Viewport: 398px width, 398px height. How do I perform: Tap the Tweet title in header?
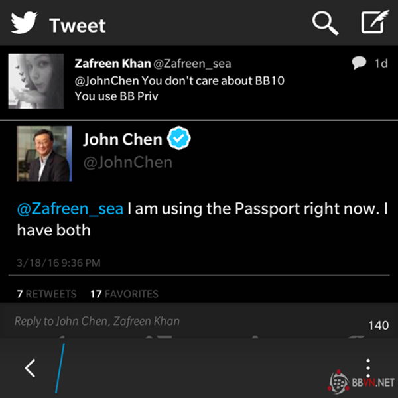[78, 25]
